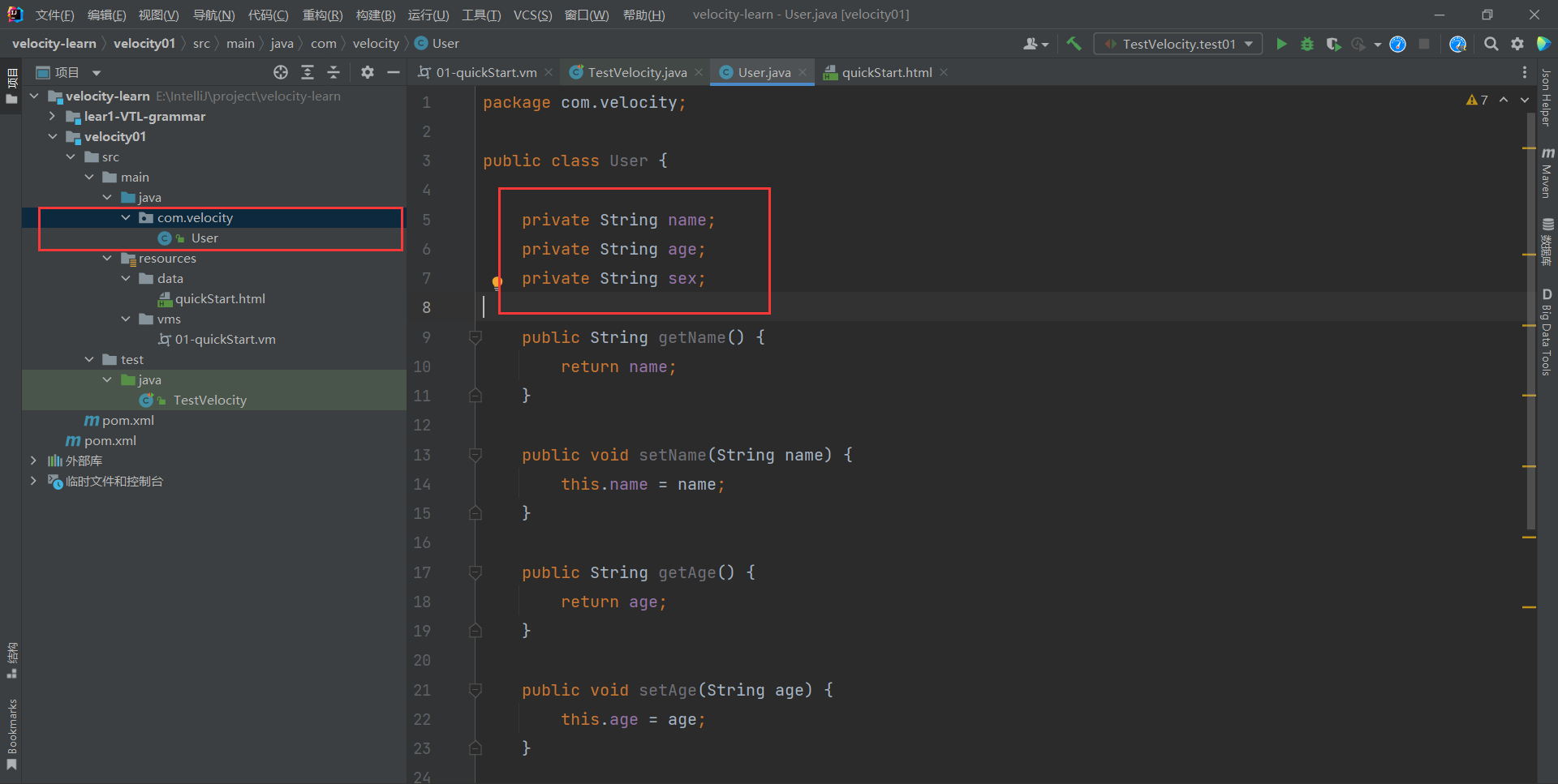This screenshot has height=784, width=1558.
Task: Select opened file target icon in project panel
Action: (x=281, y=72)
